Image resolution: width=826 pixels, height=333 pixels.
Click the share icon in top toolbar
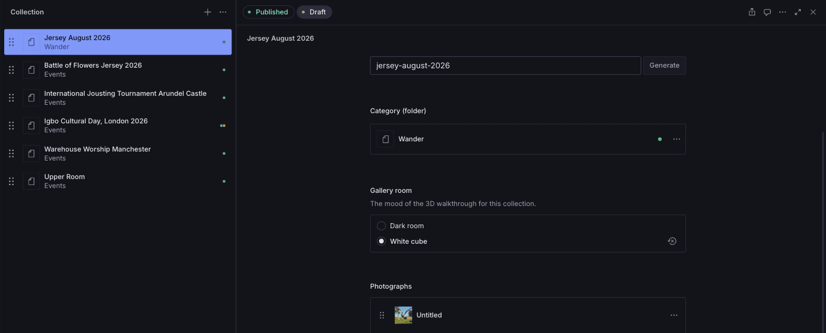coord(752,12)
